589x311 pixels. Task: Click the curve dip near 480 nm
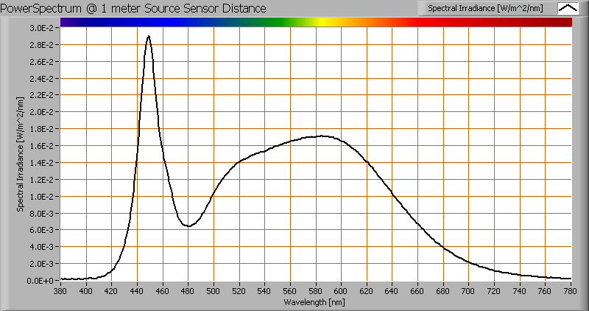tap(188, 226)
